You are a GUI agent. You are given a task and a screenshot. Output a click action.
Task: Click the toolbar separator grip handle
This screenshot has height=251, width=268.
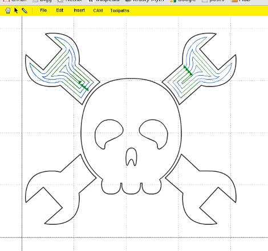33,11
